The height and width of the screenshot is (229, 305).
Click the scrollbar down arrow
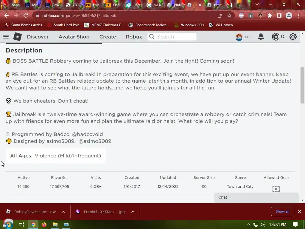302,200
